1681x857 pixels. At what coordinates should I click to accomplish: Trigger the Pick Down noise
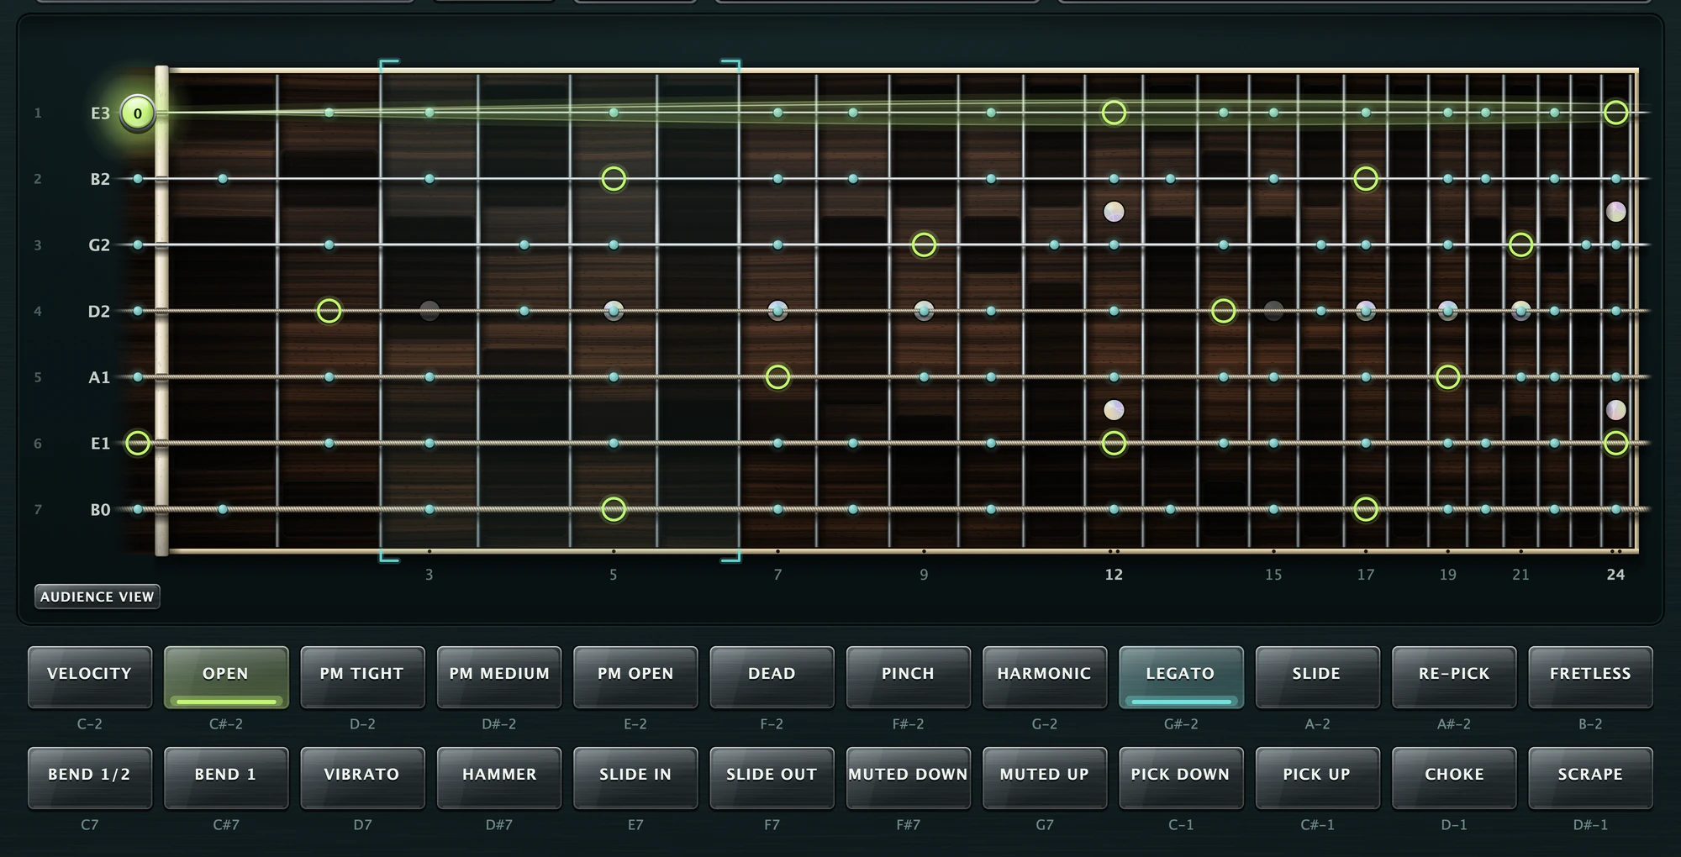pyautogui.click(x=1181, y=778)
